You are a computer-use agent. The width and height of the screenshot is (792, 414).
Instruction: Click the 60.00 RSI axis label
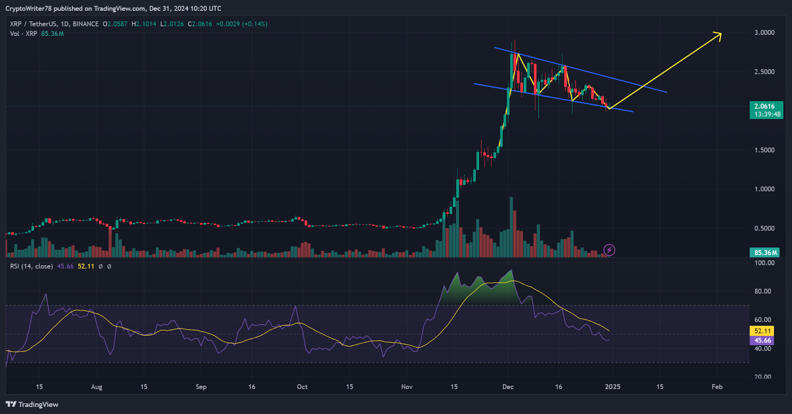[763, 320]
